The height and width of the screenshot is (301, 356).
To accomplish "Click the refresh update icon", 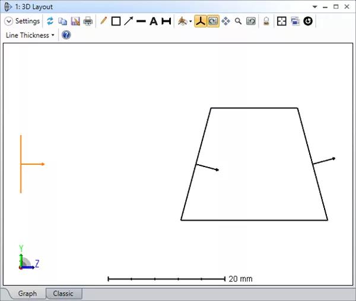I will [50, 21].
